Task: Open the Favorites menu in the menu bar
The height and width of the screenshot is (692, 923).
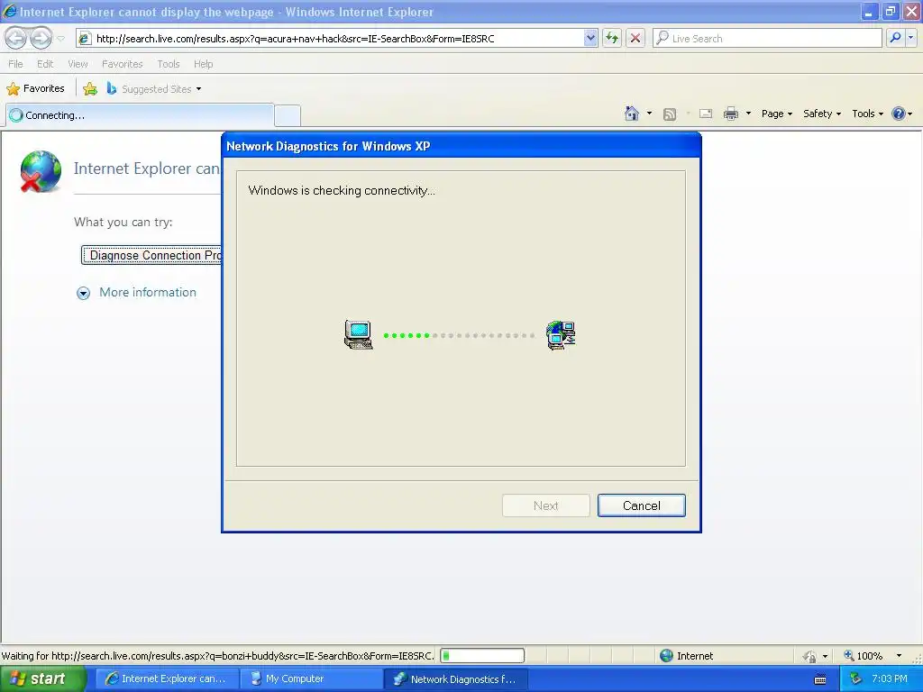Action: (x=123, y=64)
